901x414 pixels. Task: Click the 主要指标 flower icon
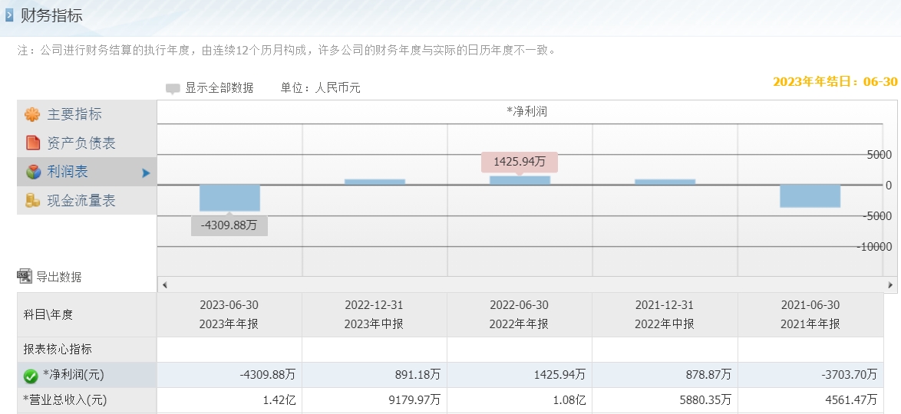click(32, 114)
